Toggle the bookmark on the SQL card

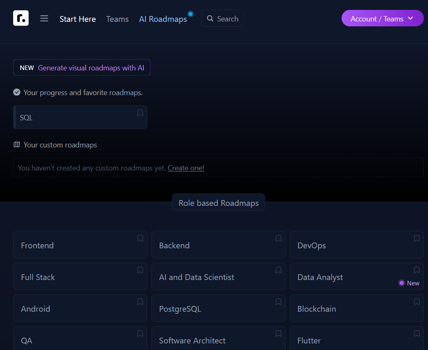(x=140, y=112)
